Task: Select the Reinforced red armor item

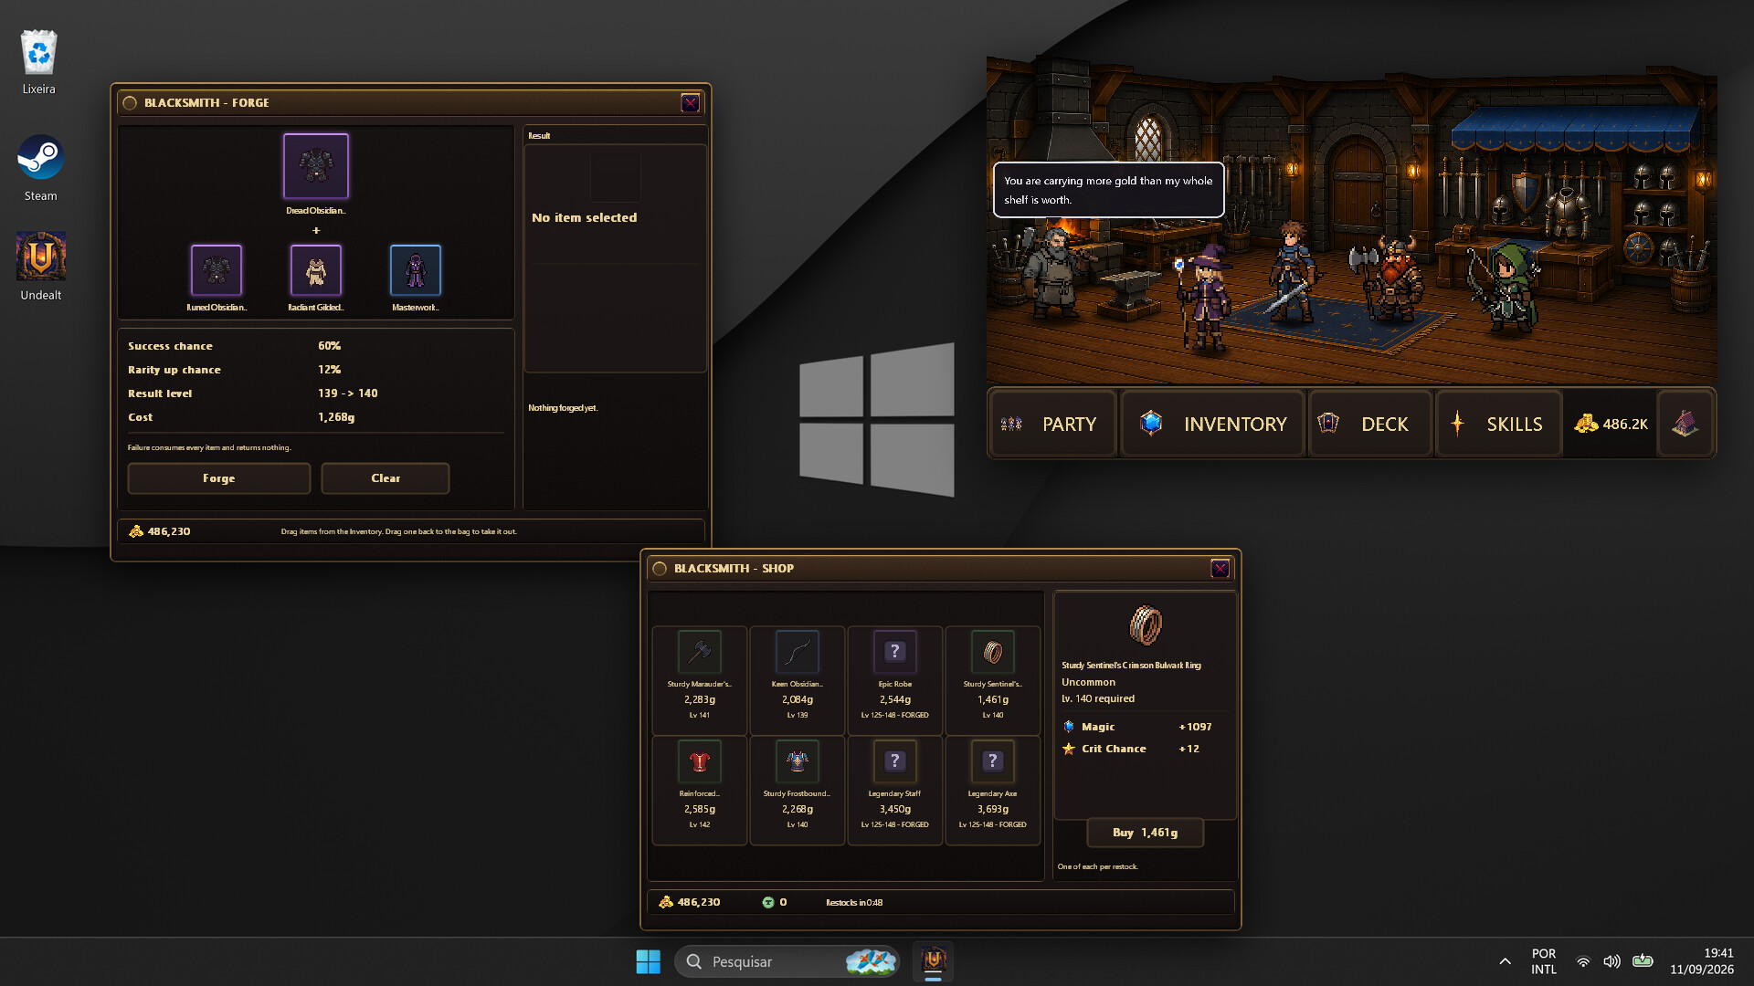Action: click(700, 790)
